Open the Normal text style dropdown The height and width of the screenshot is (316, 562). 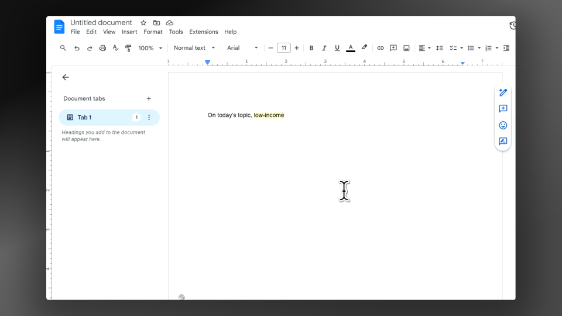pyautogui.click(x=194, y=47)
